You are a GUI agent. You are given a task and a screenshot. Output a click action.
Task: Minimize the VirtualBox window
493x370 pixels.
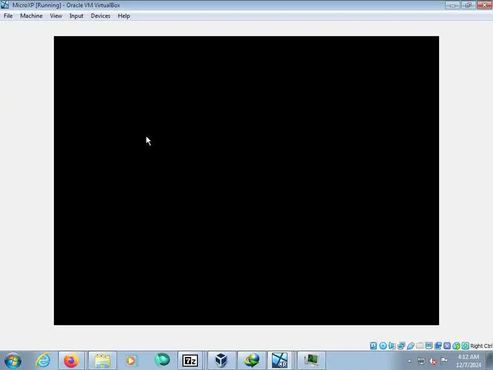(x=453, y=5)
